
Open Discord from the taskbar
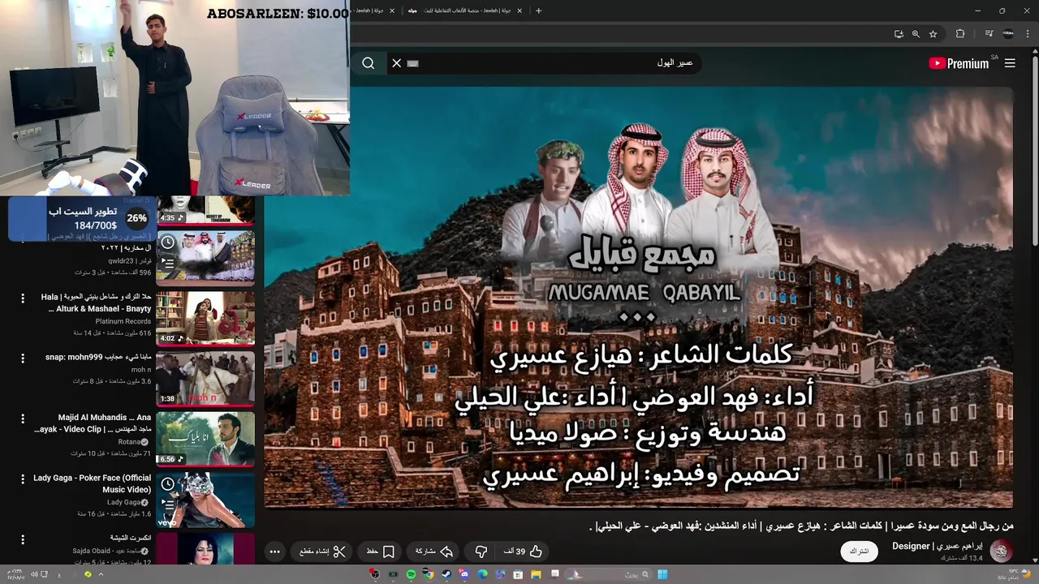tap(464, 574)
